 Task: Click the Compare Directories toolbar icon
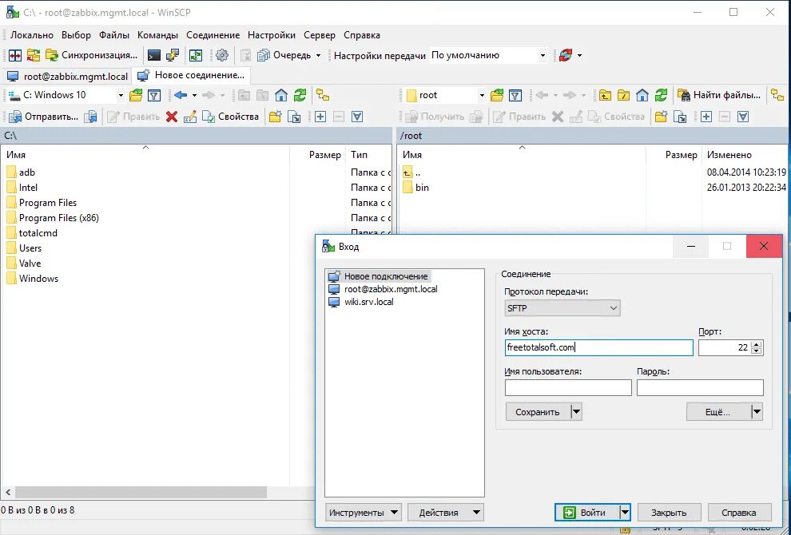(x=15, y=55)
